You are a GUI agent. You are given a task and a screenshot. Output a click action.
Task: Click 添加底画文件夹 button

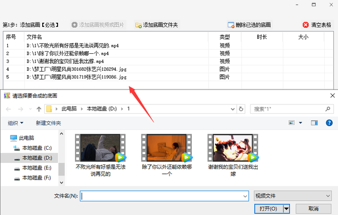pyautogui.click(x=157, y=25)
